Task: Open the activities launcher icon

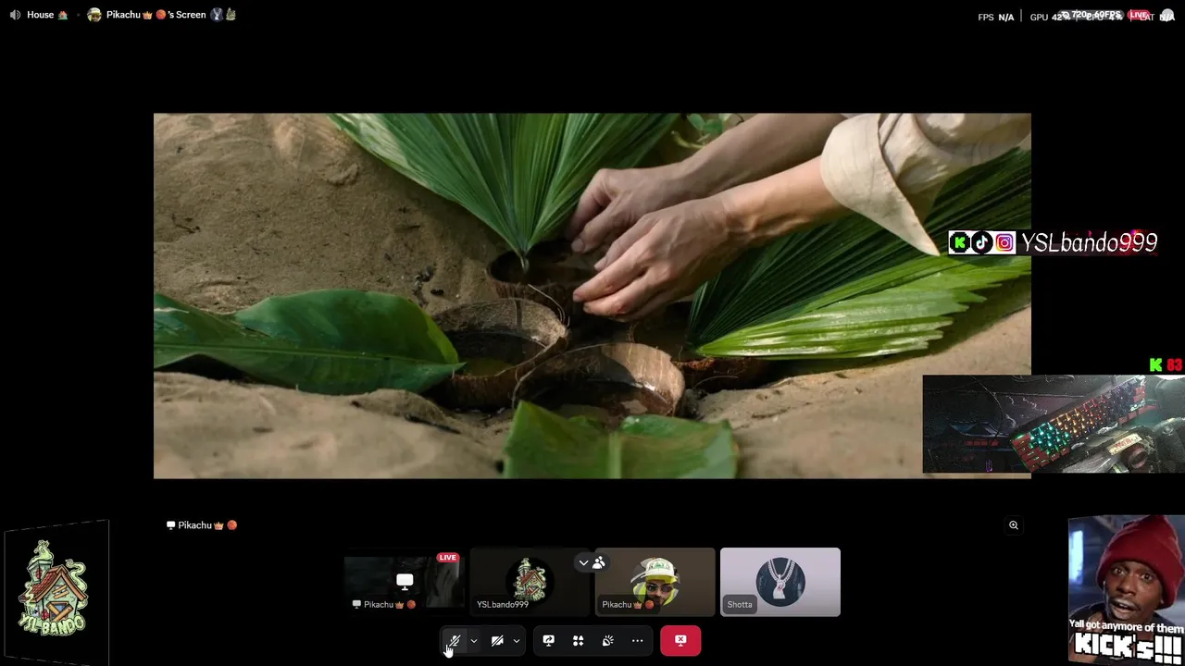Action: tap(578, 640)
